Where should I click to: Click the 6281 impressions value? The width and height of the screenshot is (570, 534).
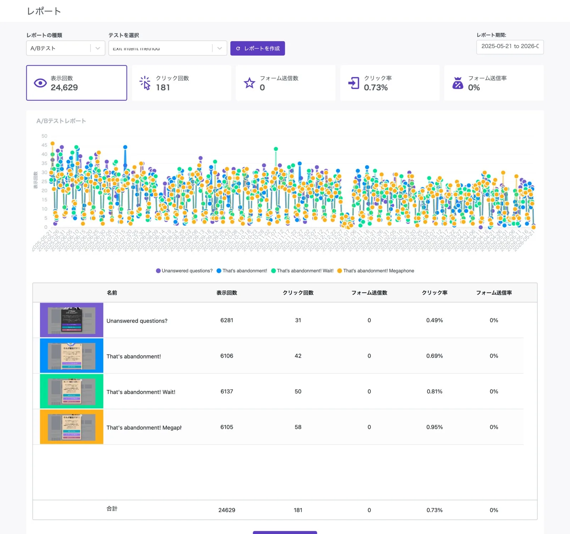coord(227,320)
